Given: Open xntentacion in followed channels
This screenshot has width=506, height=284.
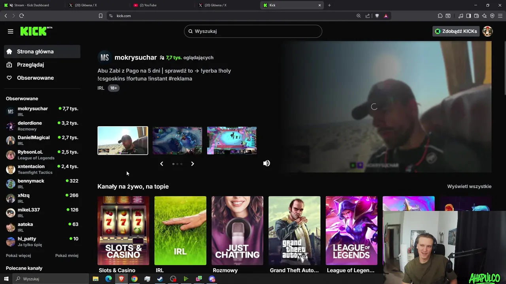Looking at the screenshot, I should pyautogui.click(x=42, y=169).
